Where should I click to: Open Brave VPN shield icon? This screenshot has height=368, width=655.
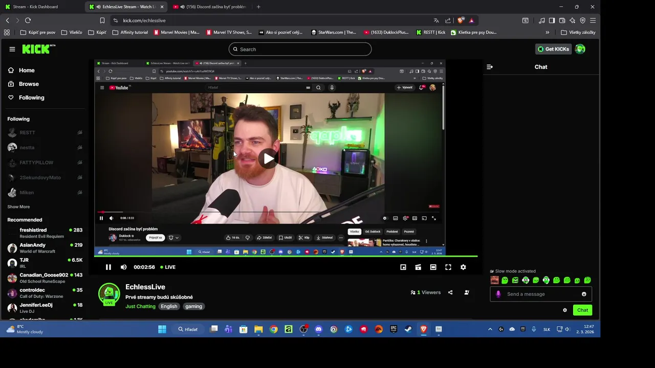point(582,20)
